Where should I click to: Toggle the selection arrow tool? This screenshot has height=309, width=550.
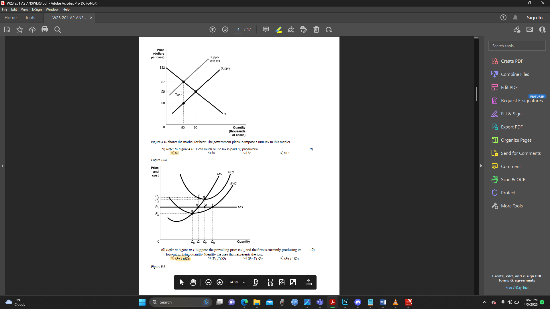(181, 282)
